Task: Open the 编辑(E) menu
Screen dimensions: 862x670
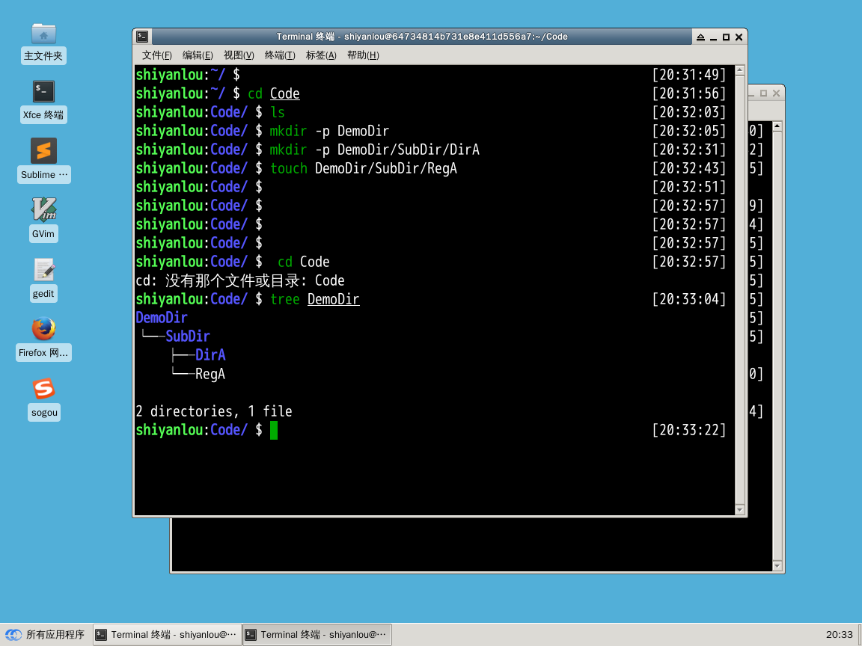Action: click(197, 55)
